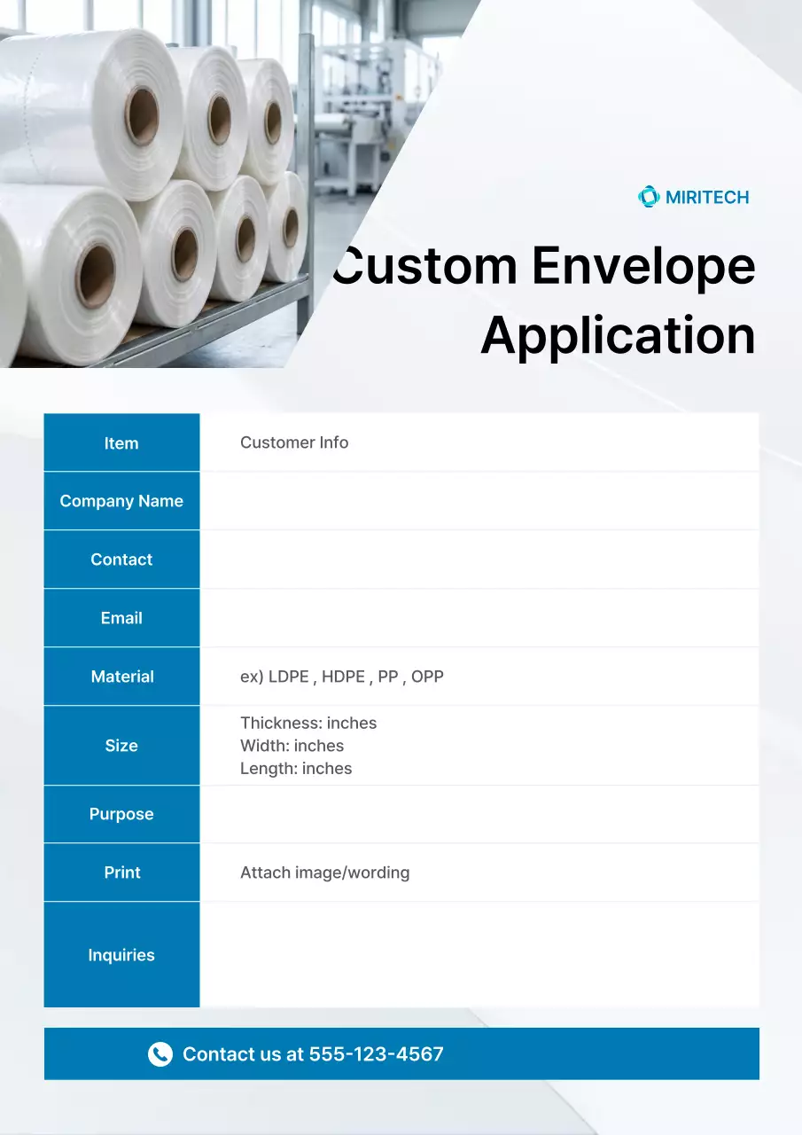Click the Miritech logo icon
Viewport: 802px width, 1135px height.
tap(649, 197)
